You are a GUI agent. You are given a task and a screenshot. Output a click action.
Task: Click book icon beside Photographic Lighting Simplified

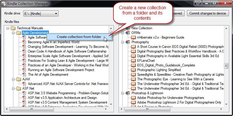[133, 70]
